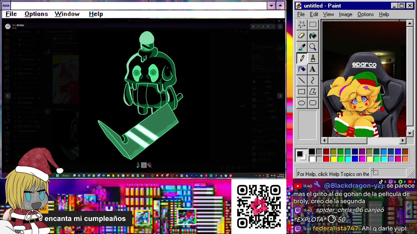Choose the Airbrush spray can tool
Image resolution: width=417 pixels, height=234 pixels.
302,69
